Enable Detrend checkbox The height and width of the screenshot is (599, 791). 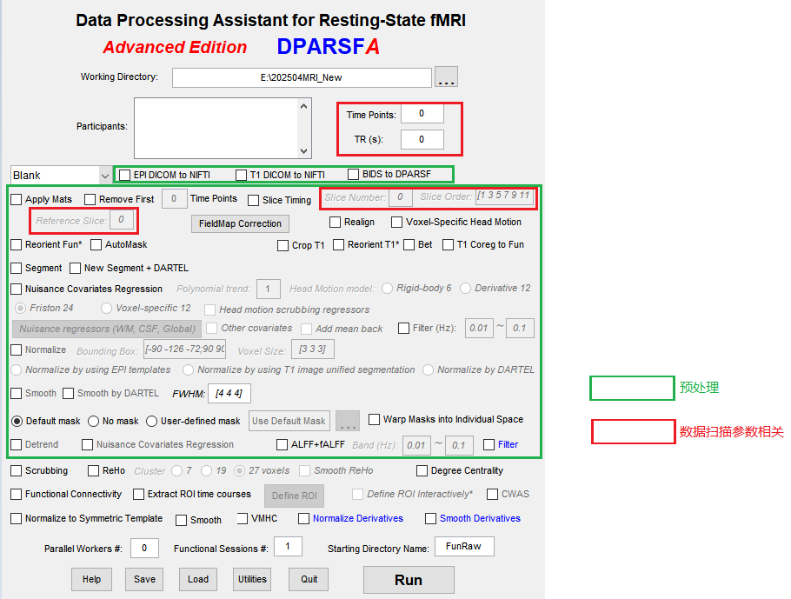(x=17, y=444)
